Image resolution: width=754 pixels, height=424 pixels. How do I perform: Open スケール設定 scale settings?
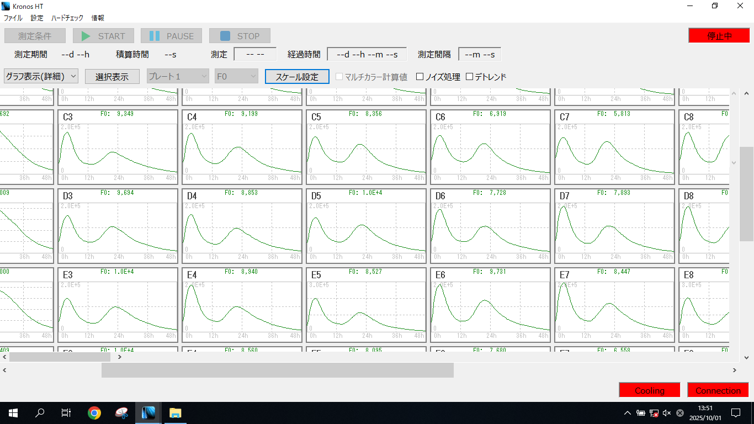(x=297, y=76)
